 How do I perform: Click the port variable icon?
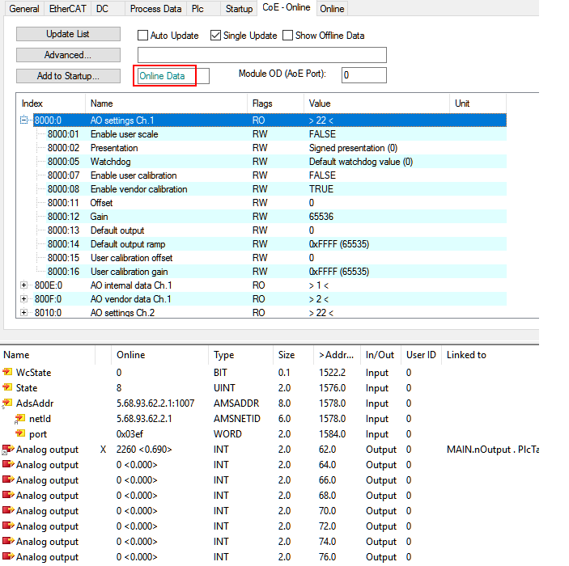click(x=20, y=433)
